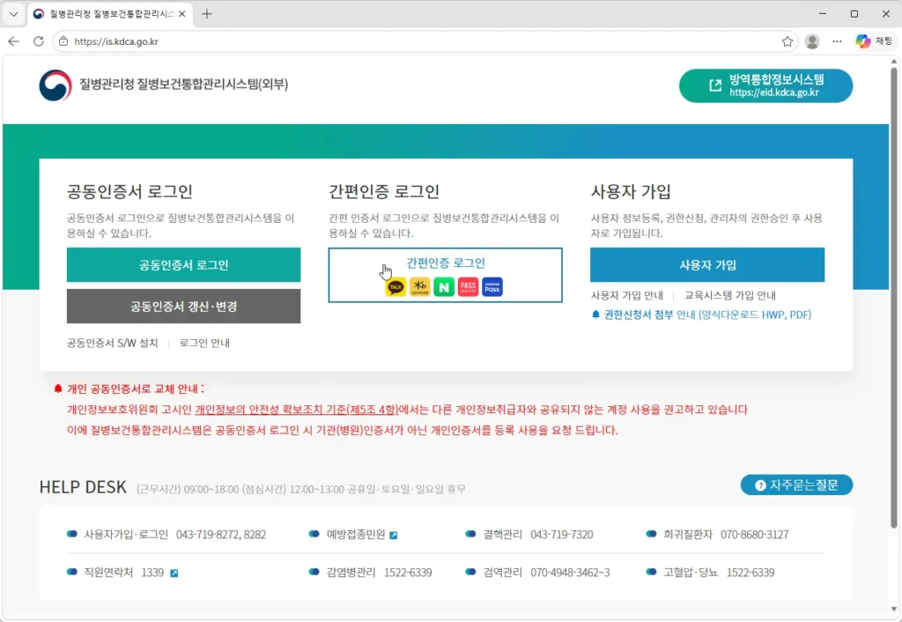This screenshot has width=902, height=622.
Task: Click the browser back arrow
Action: coord(14,41)
